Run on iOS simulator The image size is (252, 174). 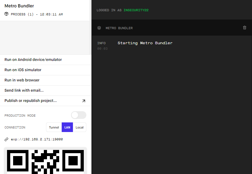[x=46, y=70]
